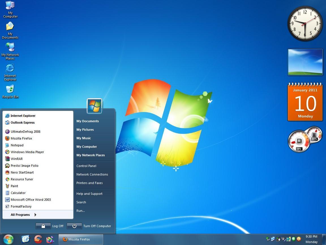
Task: Click the user account picture on Start menu
Action: tap(94, 106)
